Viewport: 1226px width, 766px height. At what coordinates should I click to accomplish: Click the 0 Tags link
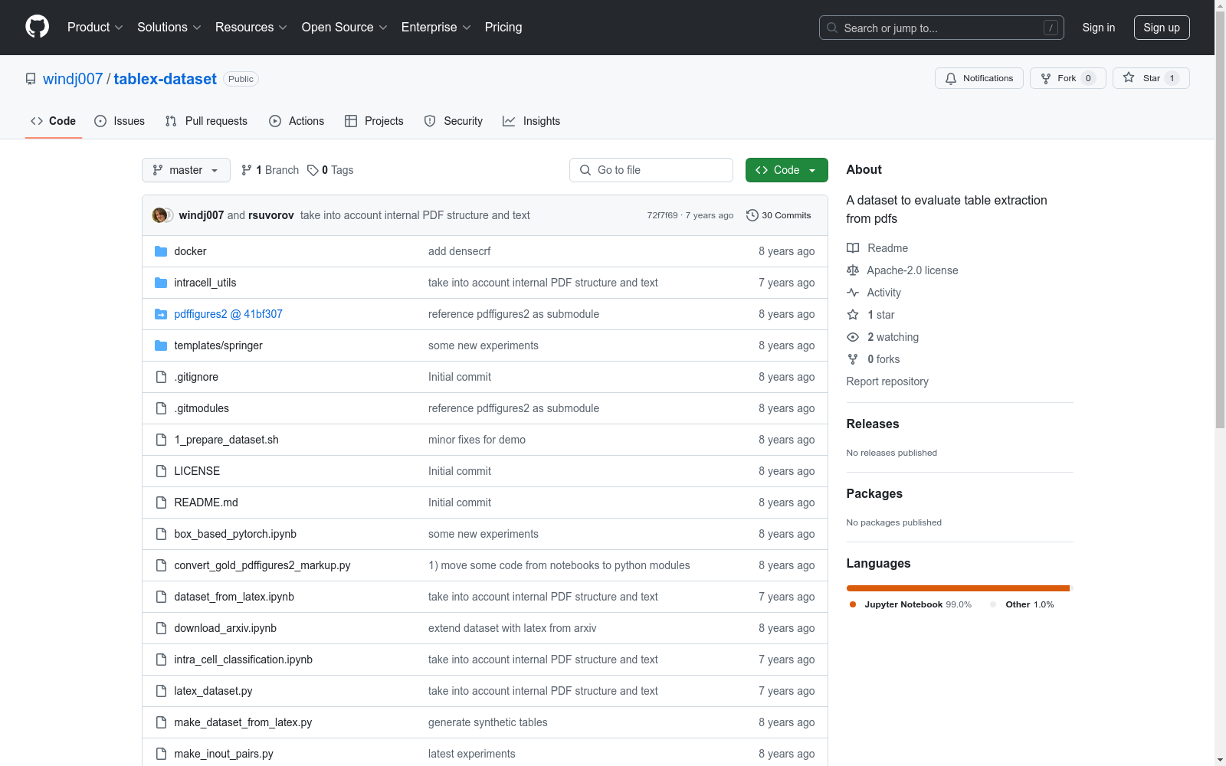coord(330,170)
